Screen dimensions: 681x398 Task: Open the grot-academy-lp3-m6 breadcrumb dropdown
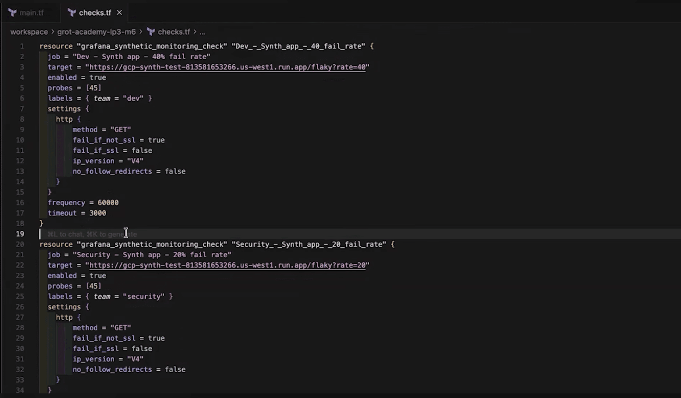(x=96, y=32)
